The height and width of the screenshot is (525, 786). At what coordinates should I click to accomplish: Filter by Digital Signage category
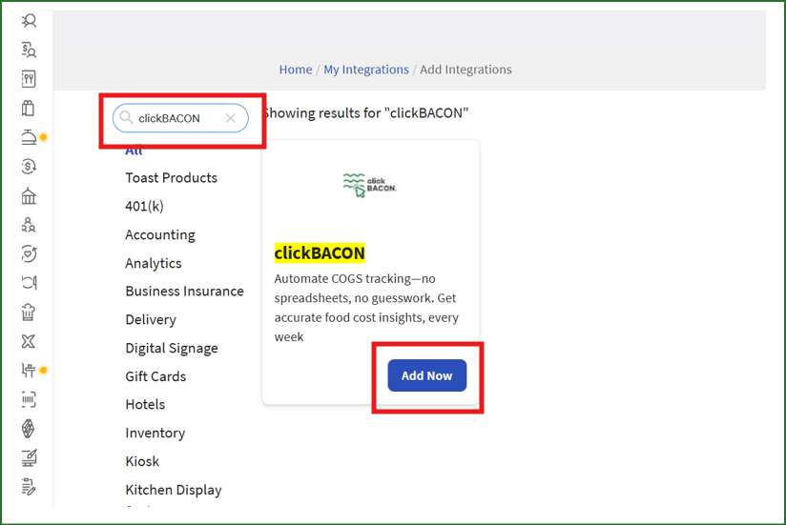[x=172, y=349]
